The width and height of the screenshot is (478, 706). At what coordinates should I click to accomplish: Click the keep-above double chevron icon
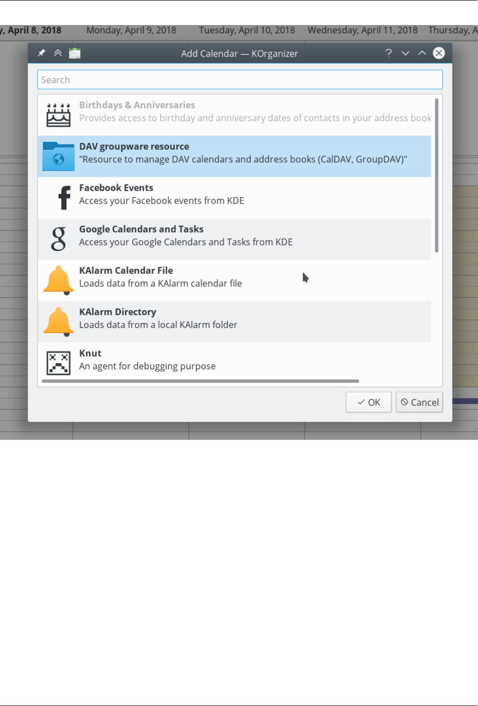pyautogui.click(x=58, y=53)
